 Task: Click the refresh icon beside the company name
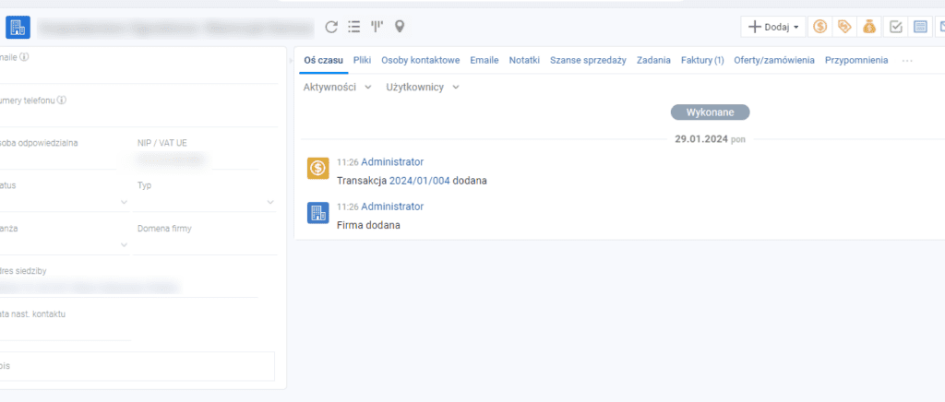click(x=331, y=27)
